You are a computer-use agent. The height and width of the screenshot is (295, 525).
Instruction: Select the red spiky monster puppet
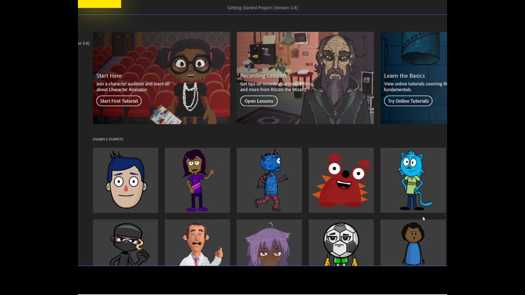(x=341, y=180)
